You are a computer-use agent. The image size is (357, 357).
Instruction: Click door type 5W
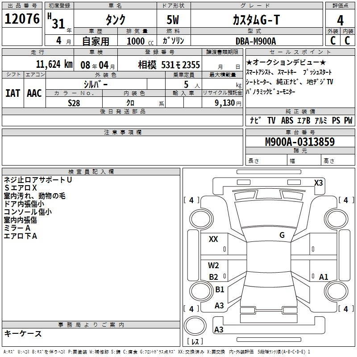(173, 20)
